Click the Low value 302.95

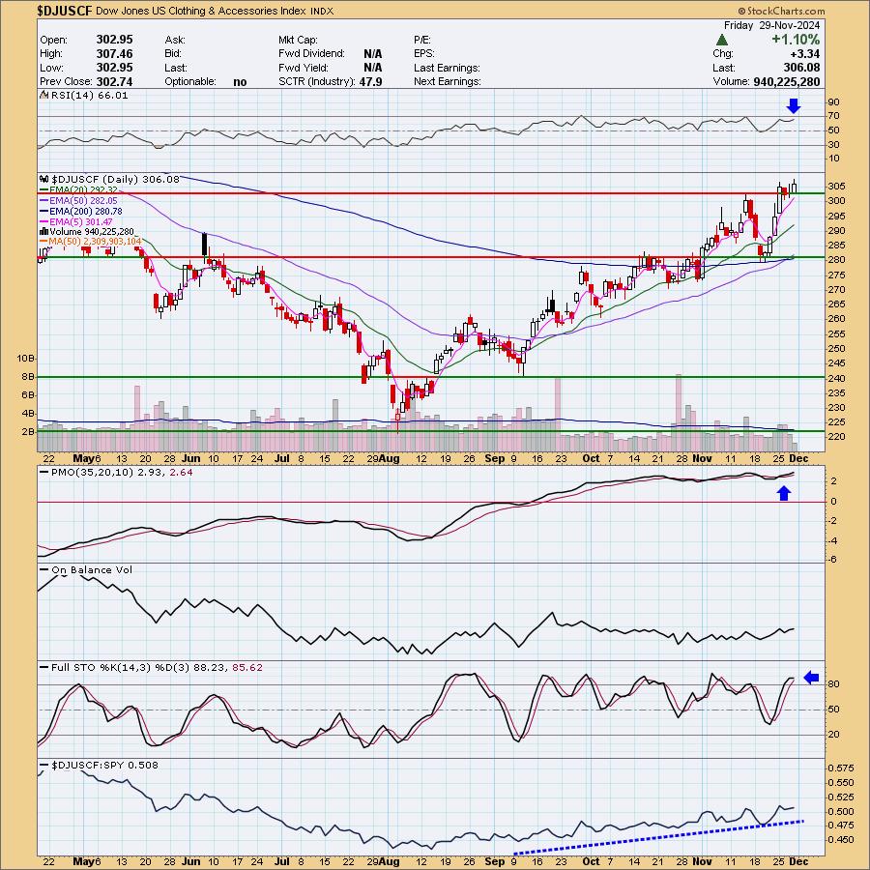pyautogui.click(x=114, y=68)
